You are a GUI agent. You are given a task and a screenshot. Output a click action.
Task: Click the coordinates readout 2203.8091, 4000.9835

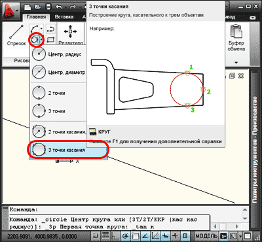coord(42,236)
